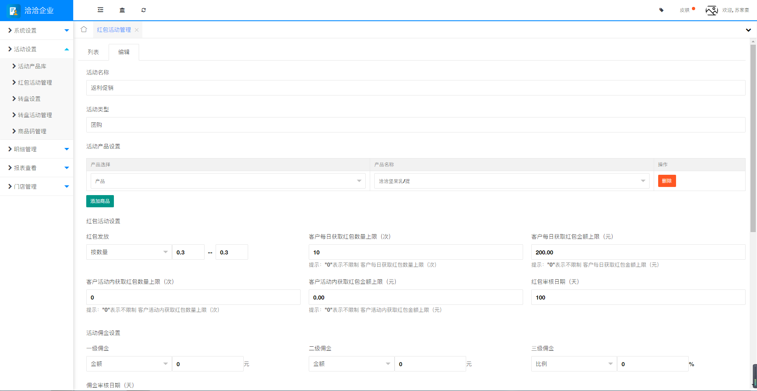Viewport: 757px width, 391px height.
Task: Collapse the sidebar navigation menu
Action: [100, 10]
